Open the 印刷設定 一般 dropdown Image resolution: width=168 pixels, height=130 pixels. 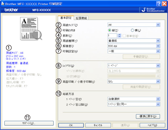pos(134,51)
